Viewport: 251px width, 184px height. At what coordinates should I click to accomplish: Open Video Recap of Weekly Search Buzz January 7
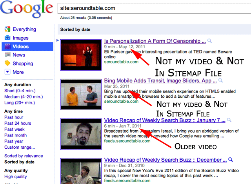point(165,120)
